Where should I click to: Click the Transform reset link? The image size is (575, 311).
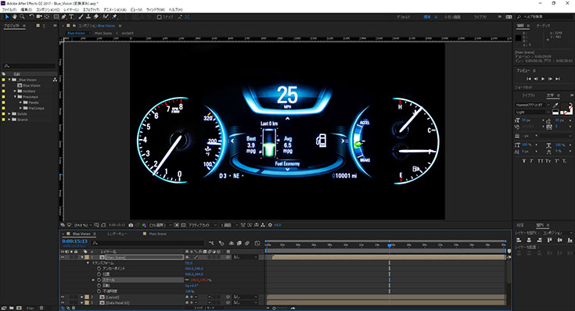[x=189, y=263]
